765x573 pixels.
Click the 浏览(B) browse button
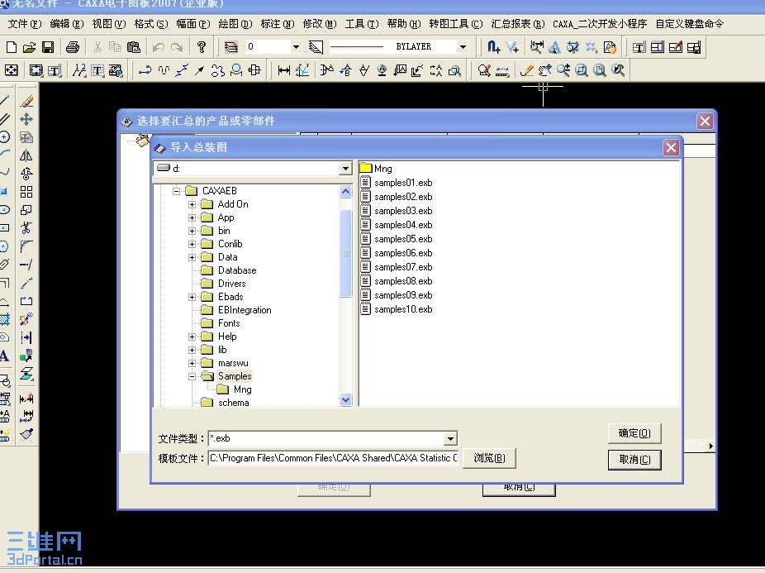click(489, 458)
